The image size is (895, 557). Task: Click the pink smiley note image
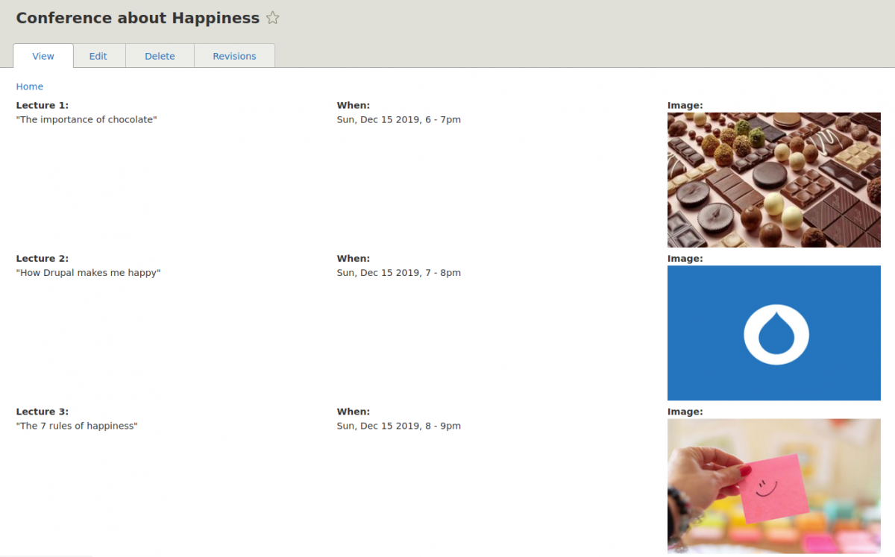[774, 486]
